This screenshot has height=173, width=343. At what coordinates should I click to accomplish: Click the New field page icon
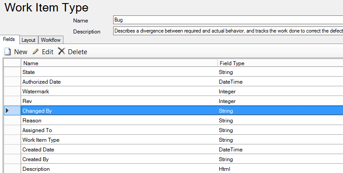click(x=7, y=52)
